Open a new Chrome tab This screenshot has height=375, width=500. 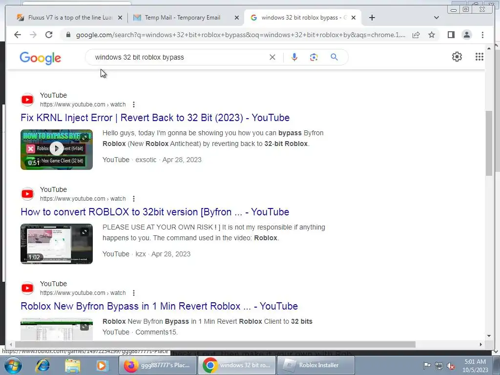372,18
